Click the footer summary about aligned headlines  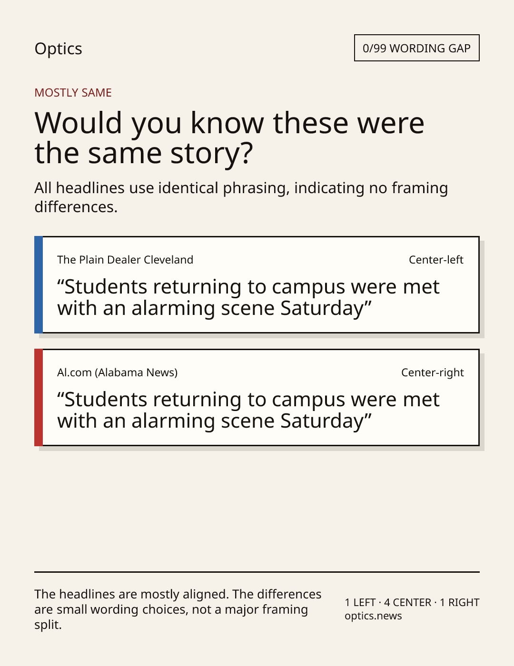tap(178, 609)
